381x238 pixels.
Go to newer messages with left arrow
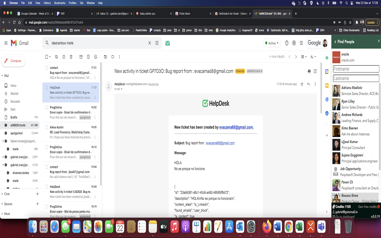289,57
